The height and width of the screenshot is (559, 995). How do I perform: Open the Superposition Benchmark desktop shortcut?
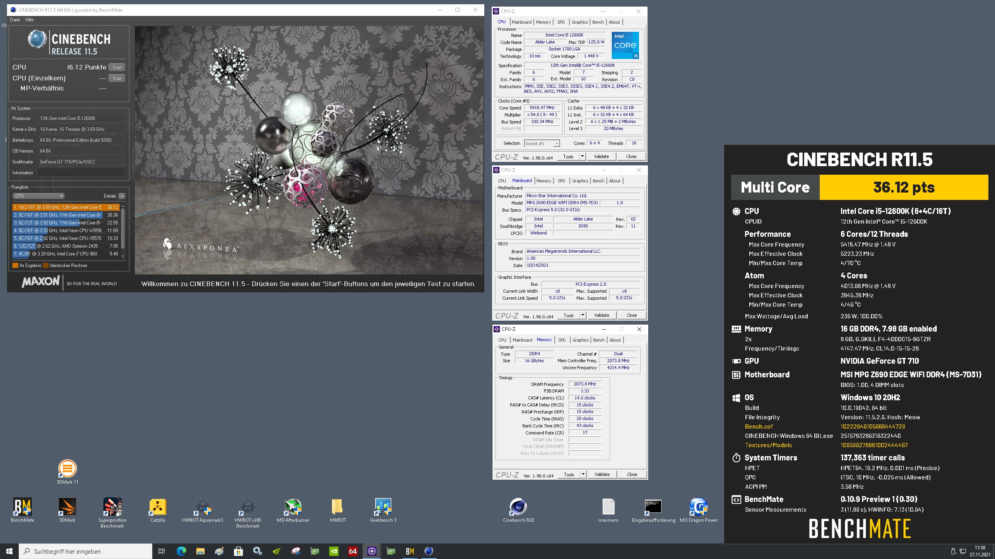pos(112,513)
